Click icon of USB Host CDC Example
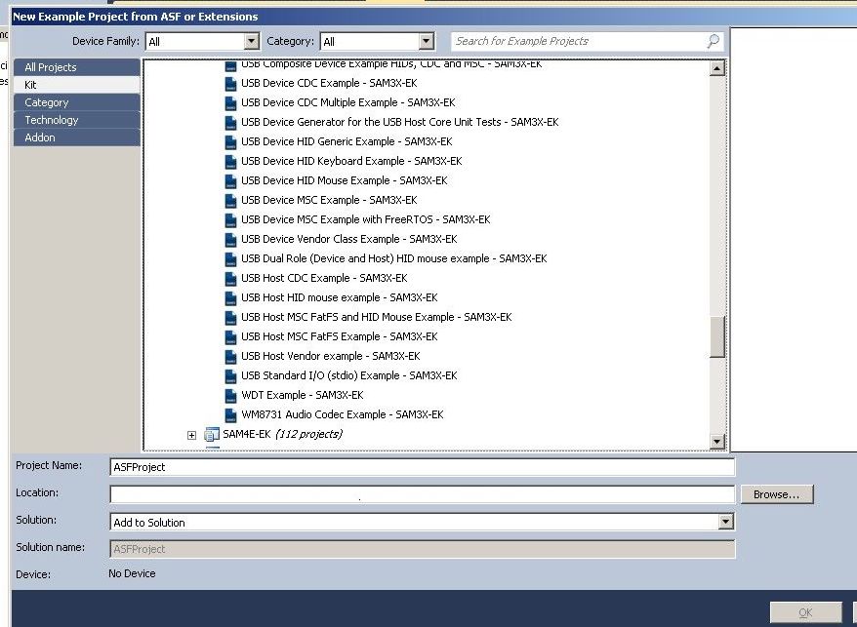 (230, 279)
